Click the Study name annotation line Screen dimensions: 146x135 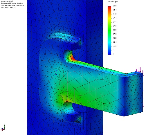tap(12, 3)
